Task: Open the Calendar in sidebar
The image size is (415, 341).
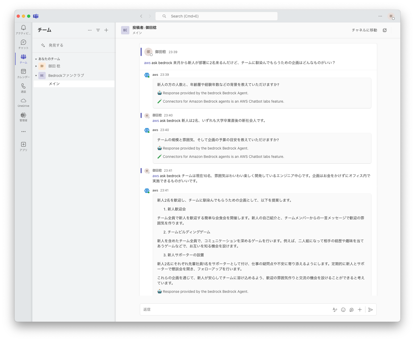Action: pos(23,73)
